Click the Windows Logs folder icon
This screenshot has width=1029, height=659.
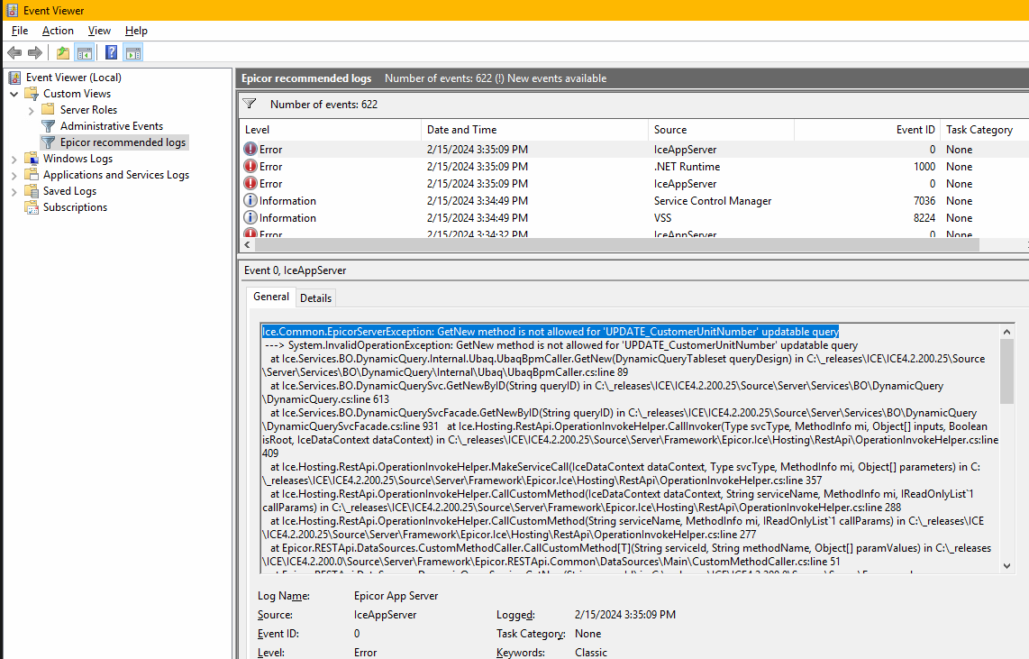pyautogui.click(x=32, y=158)
